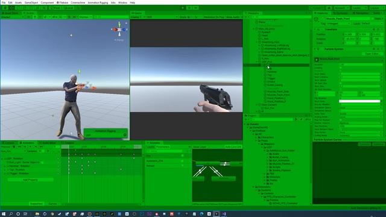Collapse the Particle System component foldout
Image resolution: width=386 pixels, height=217 pixels.
click(x=315, y=49)
